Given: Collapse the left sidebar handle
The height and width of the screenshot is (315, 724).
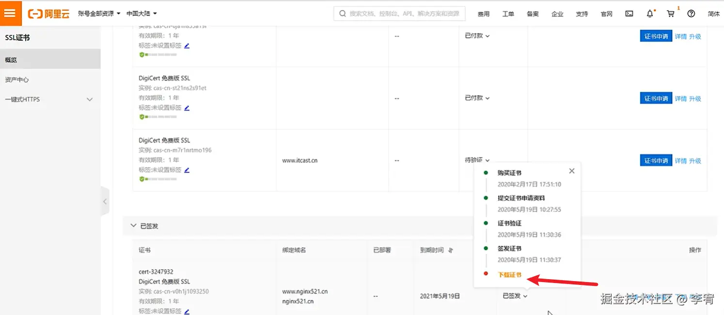Looking at the screenshot, I should (105, 201).
